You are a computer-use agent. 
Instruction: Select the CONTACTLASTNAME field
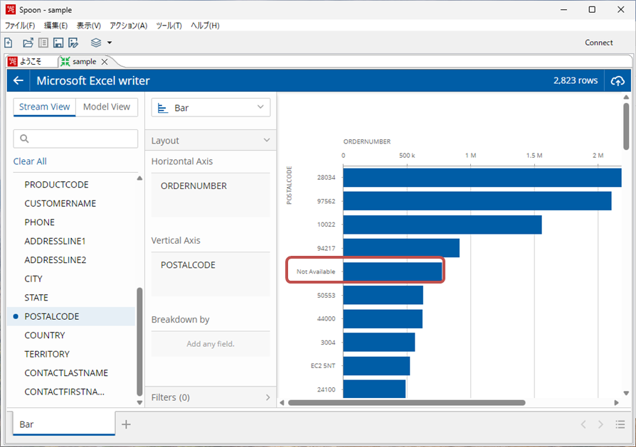click(66, 373)
